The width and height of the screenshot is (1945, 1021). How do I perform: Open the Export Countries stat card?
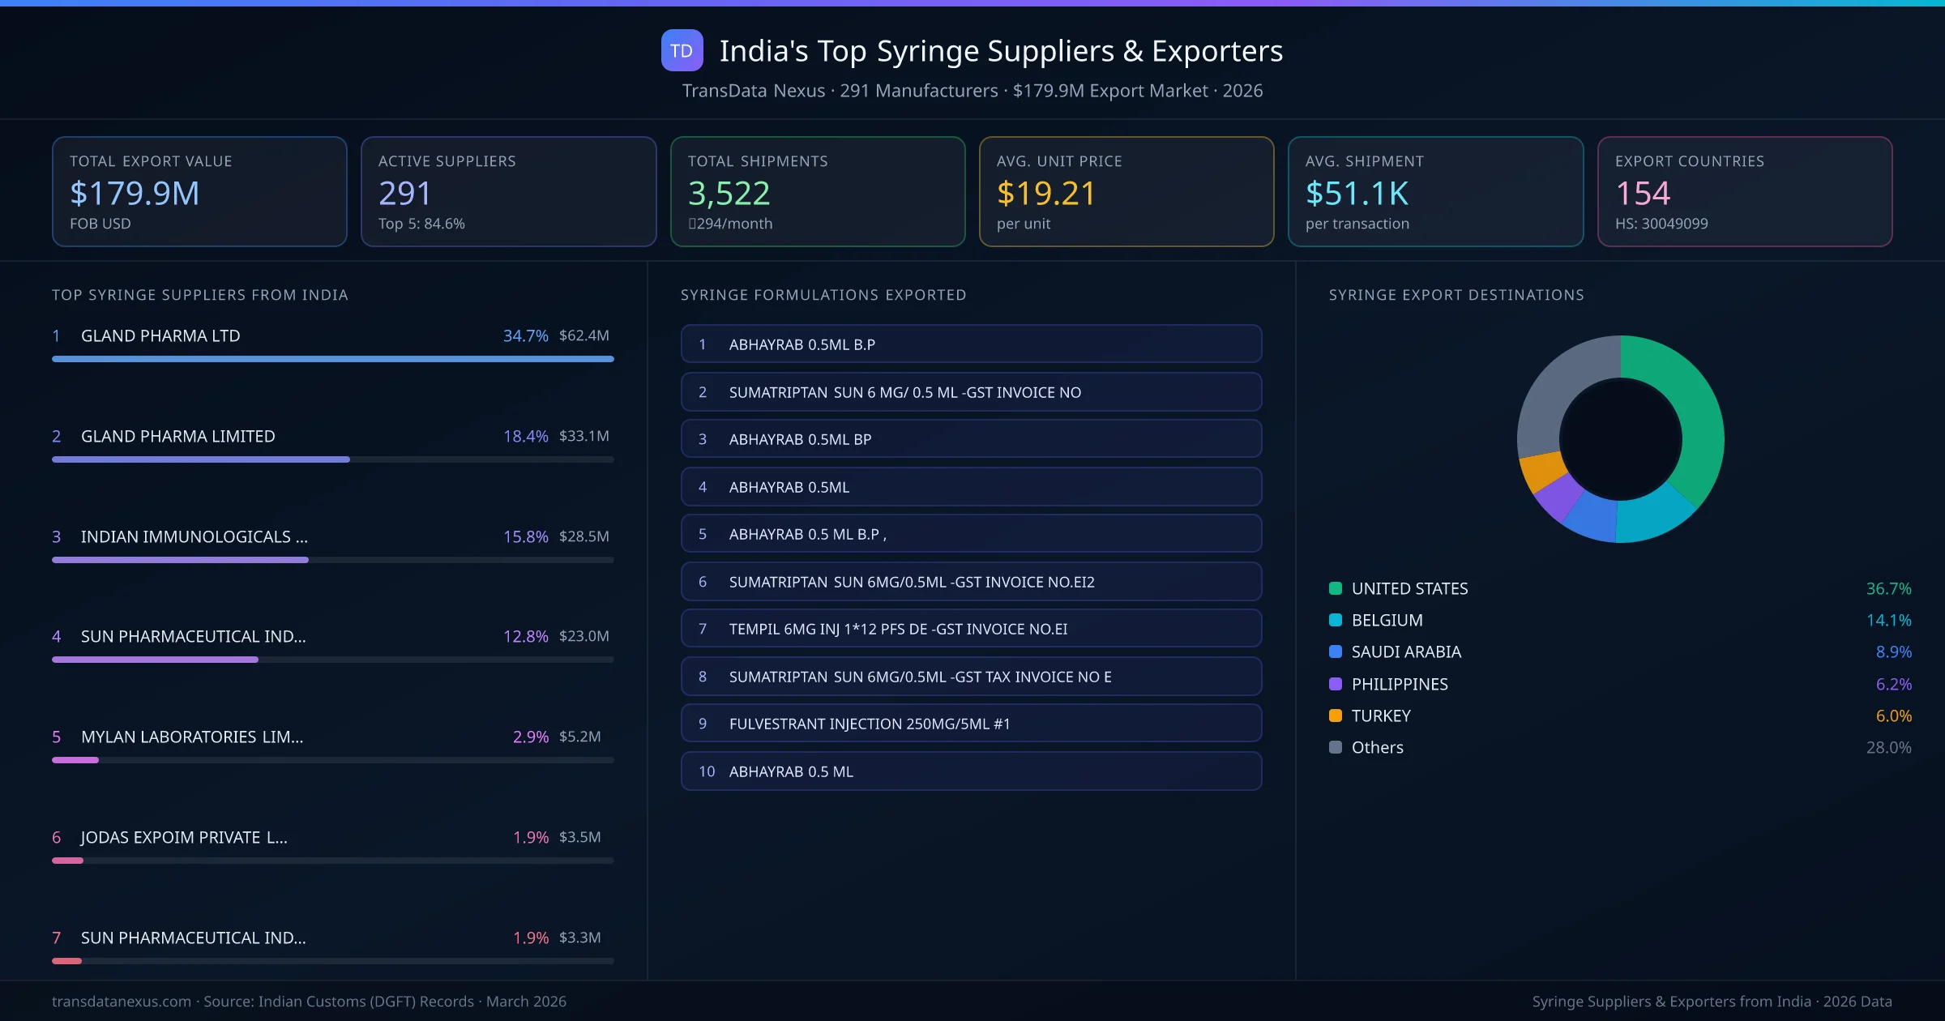click(1746, 191)
